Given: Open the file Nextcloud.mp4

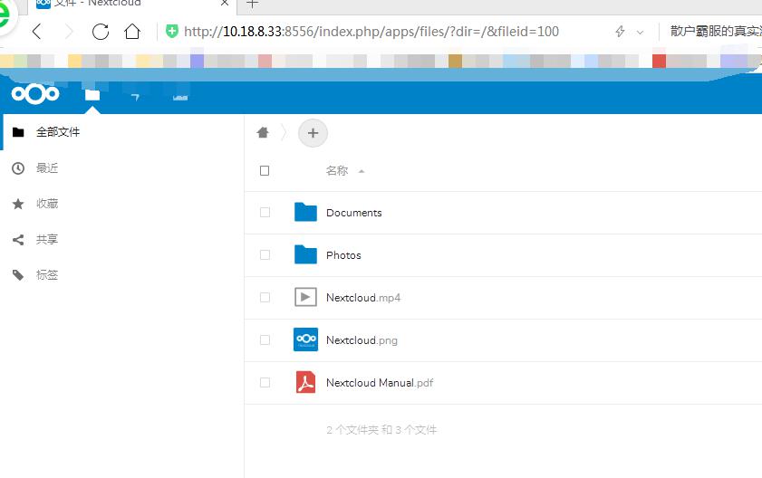Looking at the screenshot, I should [363, 298].
